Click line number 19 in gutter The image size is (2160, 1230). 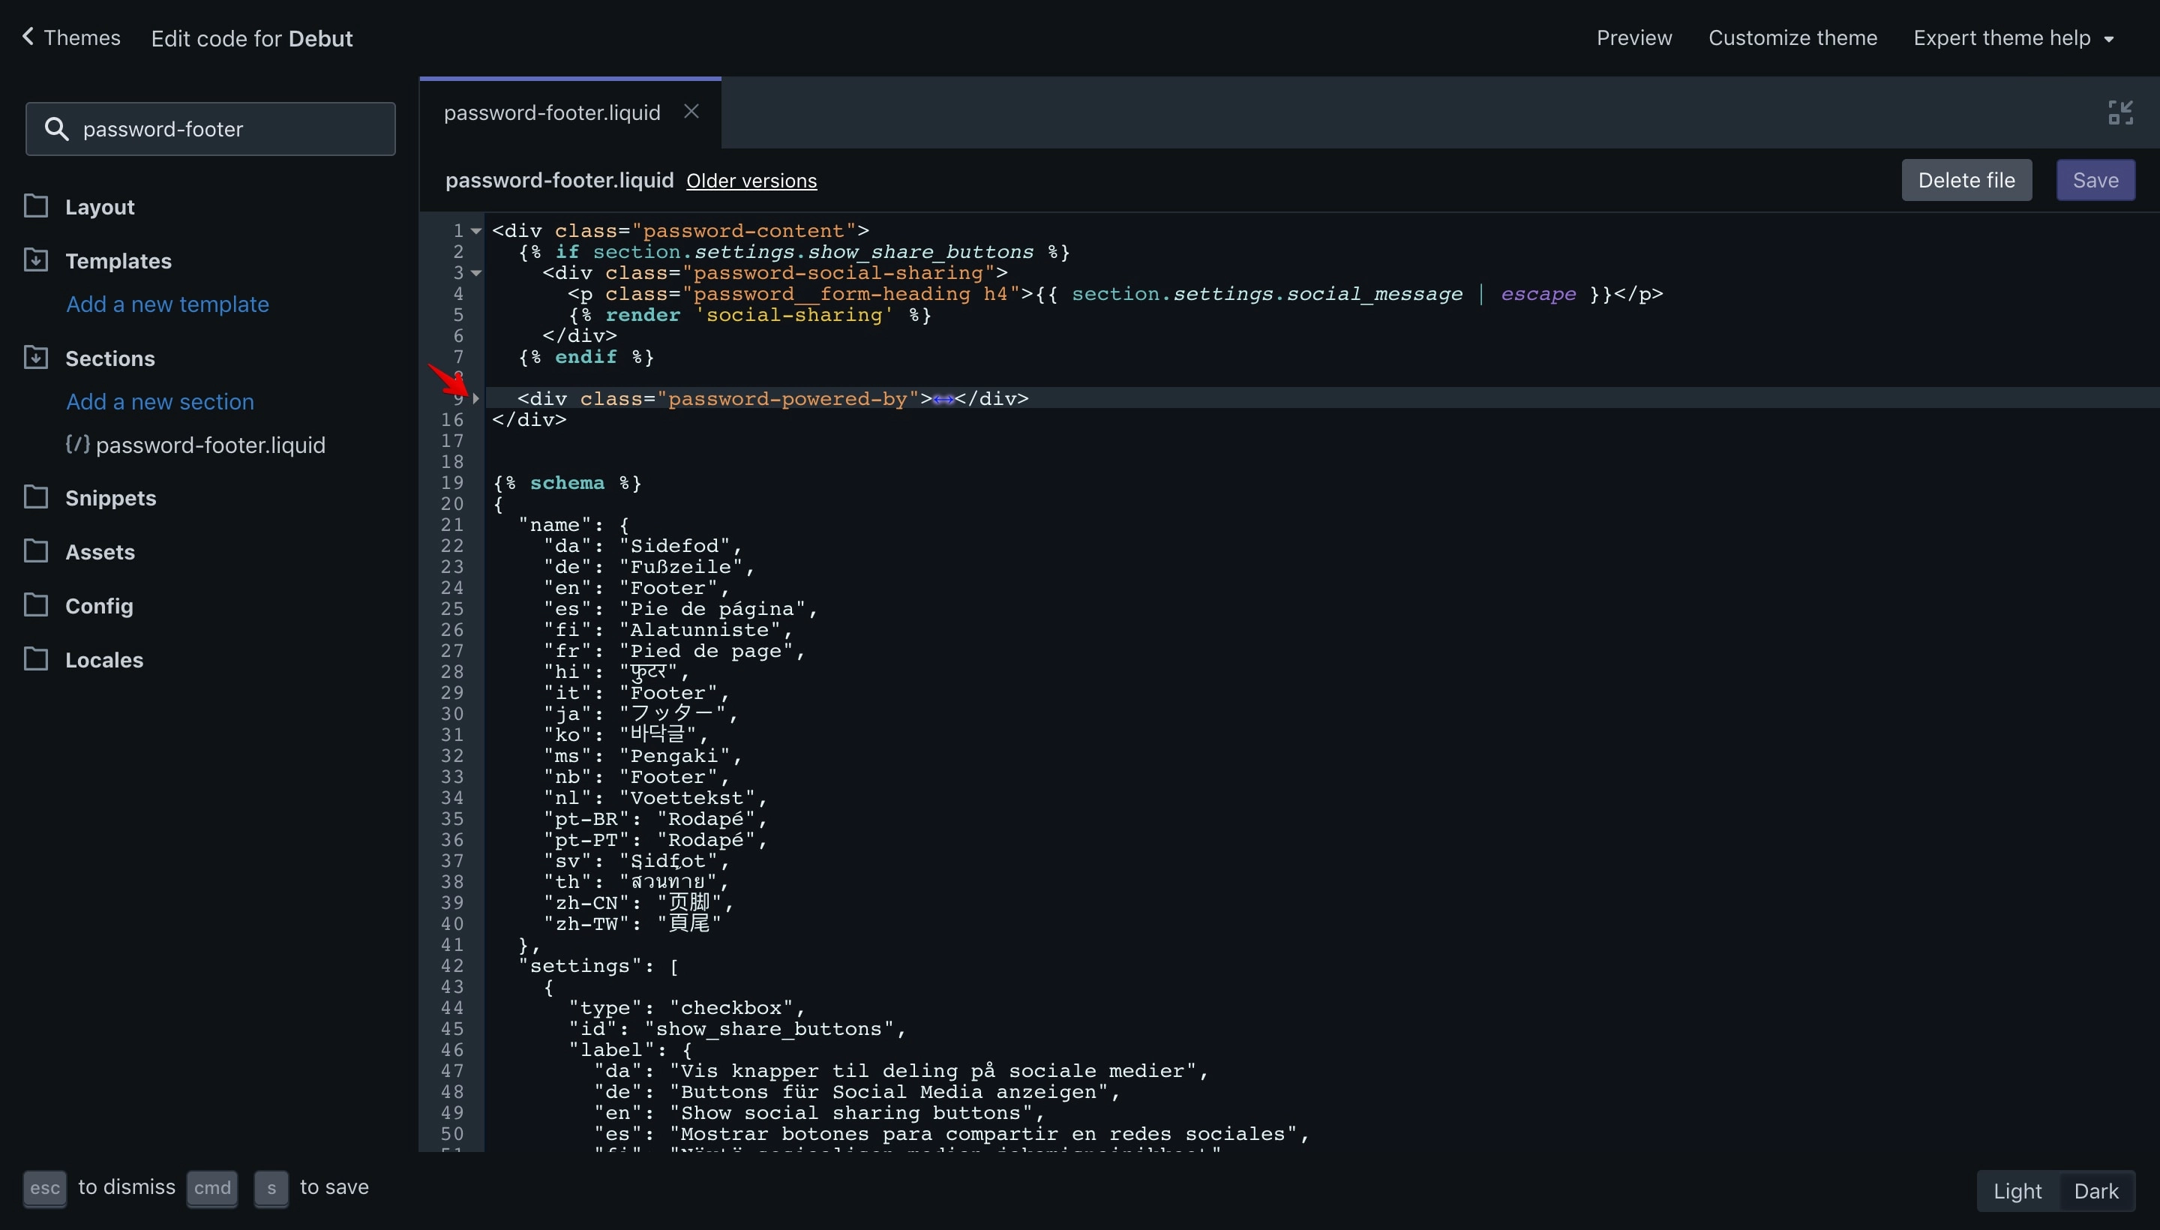pos(452,482)
